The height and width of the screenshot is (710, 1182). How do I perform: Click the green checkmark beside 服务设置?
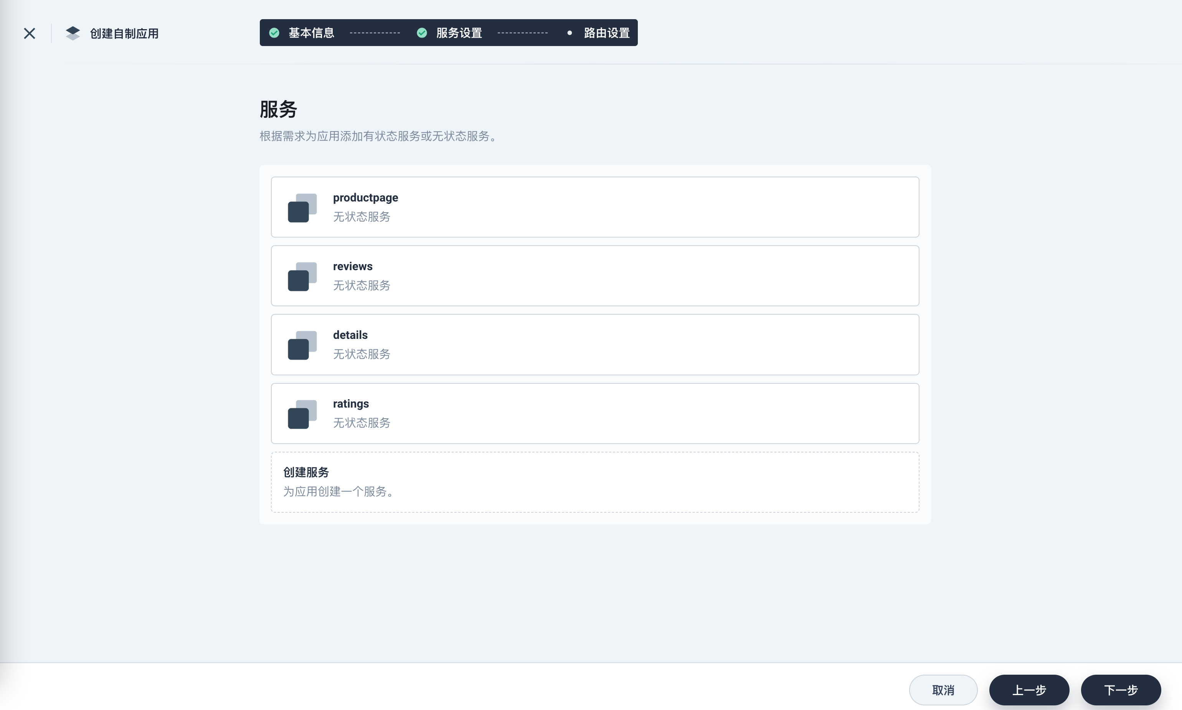tap(422, 33)
